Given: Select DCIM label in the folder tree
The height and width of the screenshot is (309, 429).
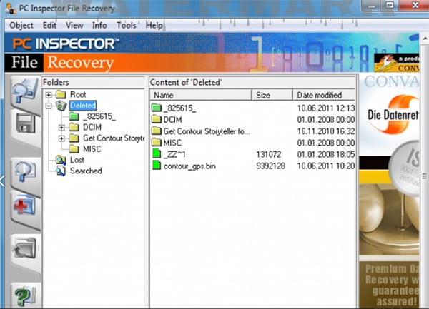Looking at the screenshot, I should click(92, 127).
